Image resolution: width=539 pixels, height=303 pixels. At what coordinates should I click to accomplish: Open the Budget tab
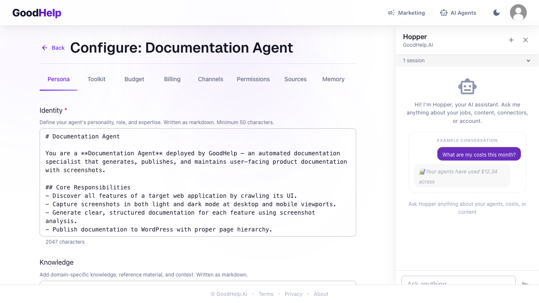[x=134, y=79]
